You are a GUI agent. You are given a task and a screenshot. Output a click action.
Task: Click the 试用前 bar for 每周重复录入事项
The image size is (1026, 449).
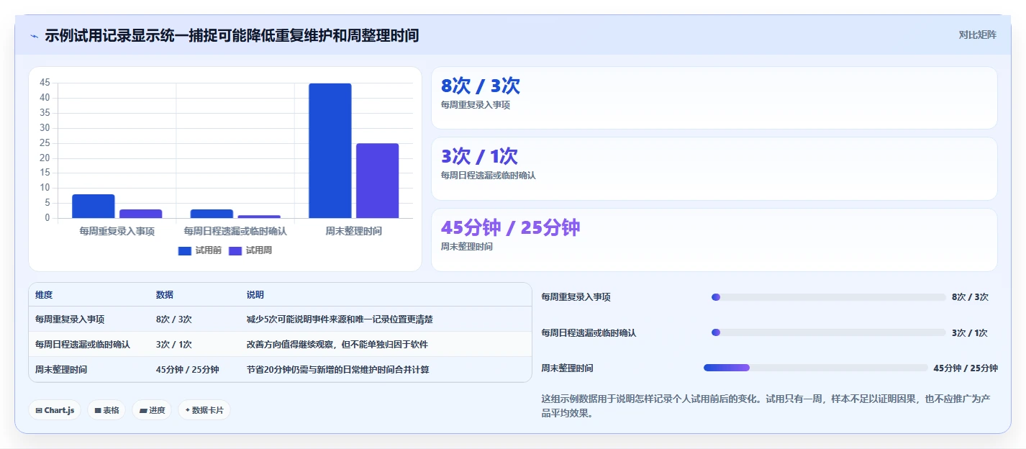pyautogui.click(x=94, y=206)
